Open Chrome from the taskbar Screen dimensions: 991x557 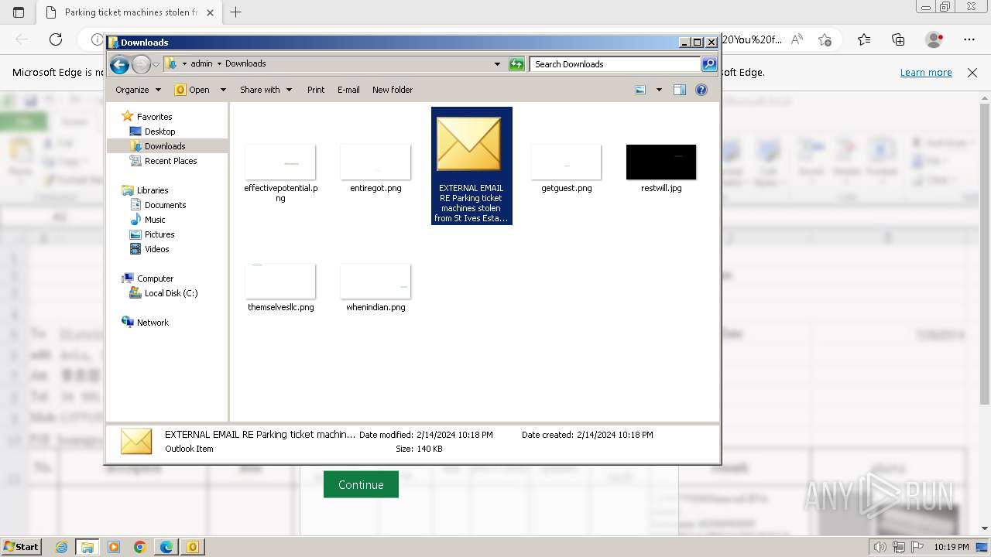tap(139, 547)
